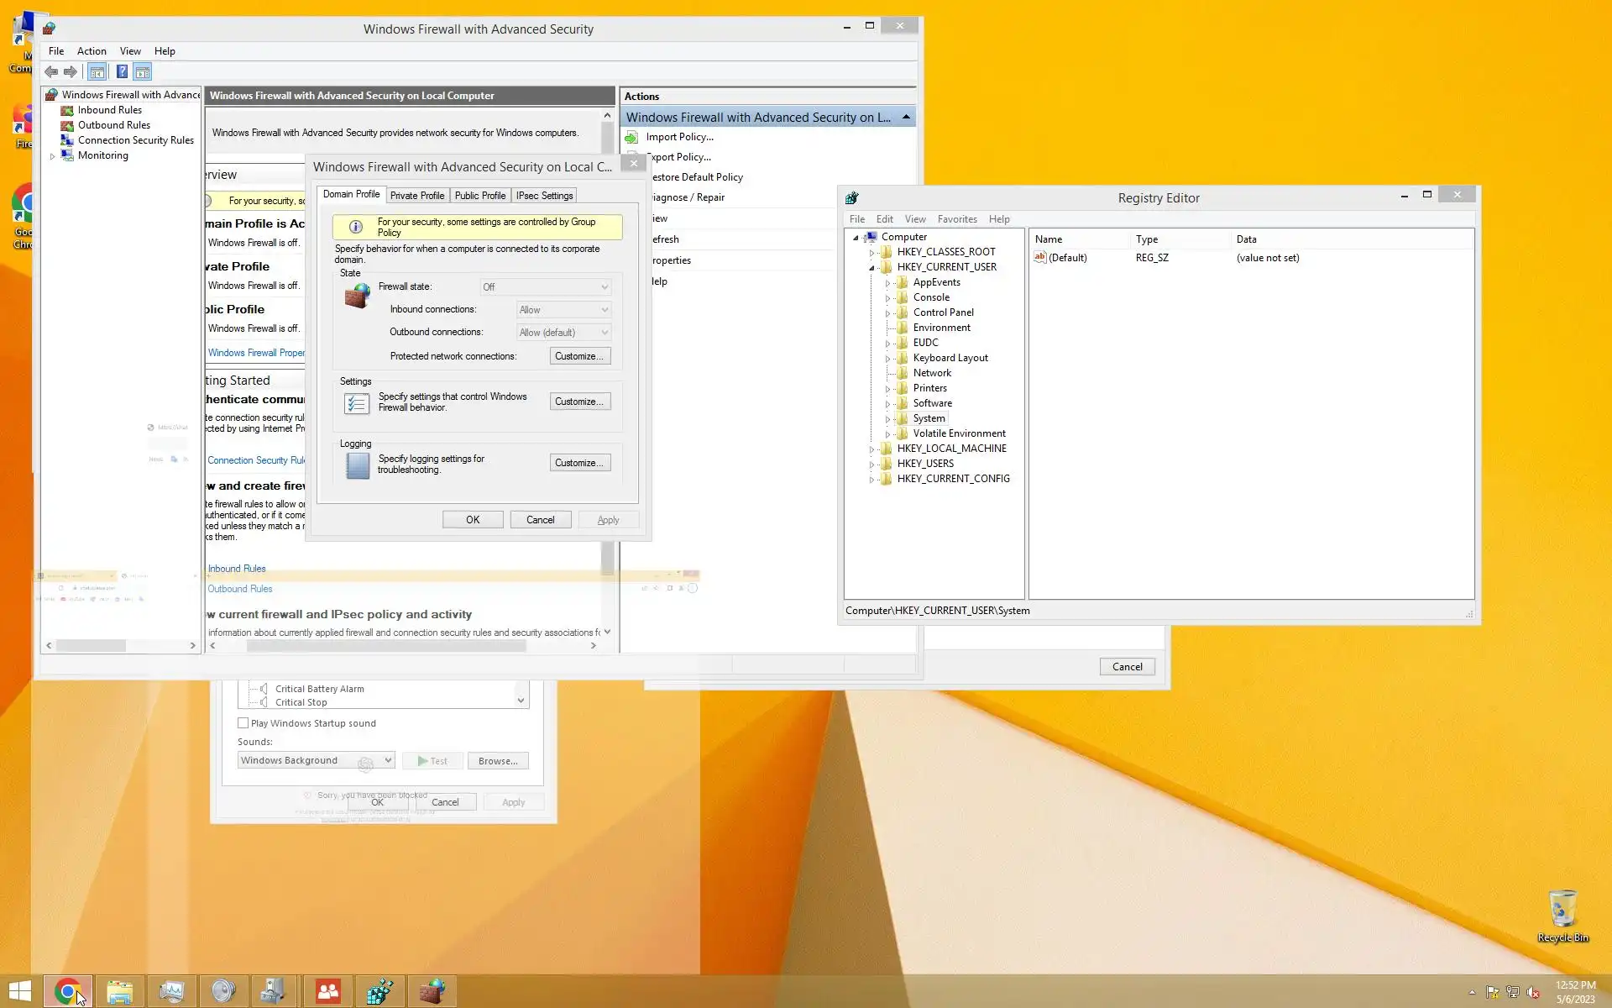Viewport: 1612px width, 1008px height.
Task: Open Google Chrome from the taskbar
Action: tap(68, 991)
